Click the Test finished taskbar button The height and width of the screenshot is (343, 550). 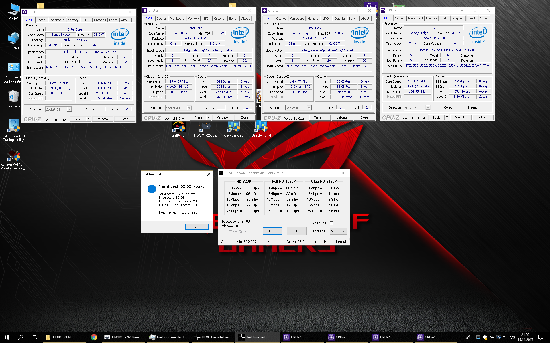click(258, 337)
